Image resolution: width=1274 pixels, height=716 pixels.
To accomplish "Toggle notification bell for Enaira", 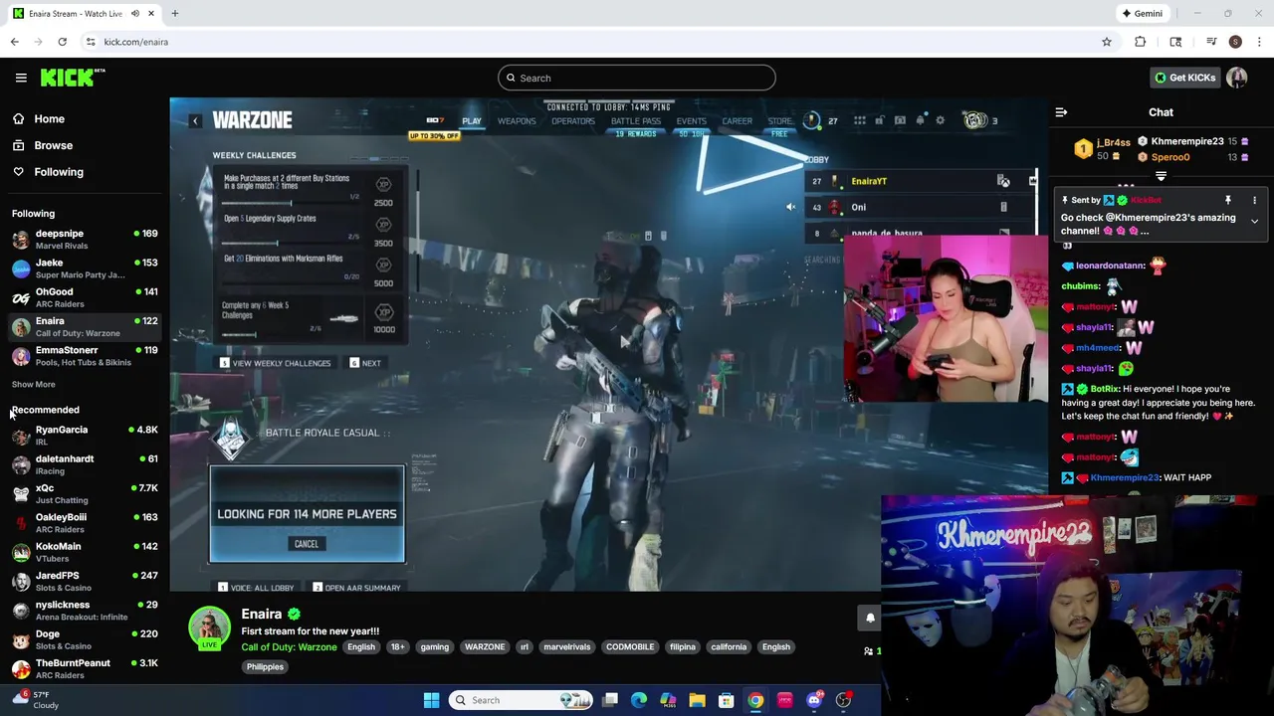I will click(x=870, y=618).
